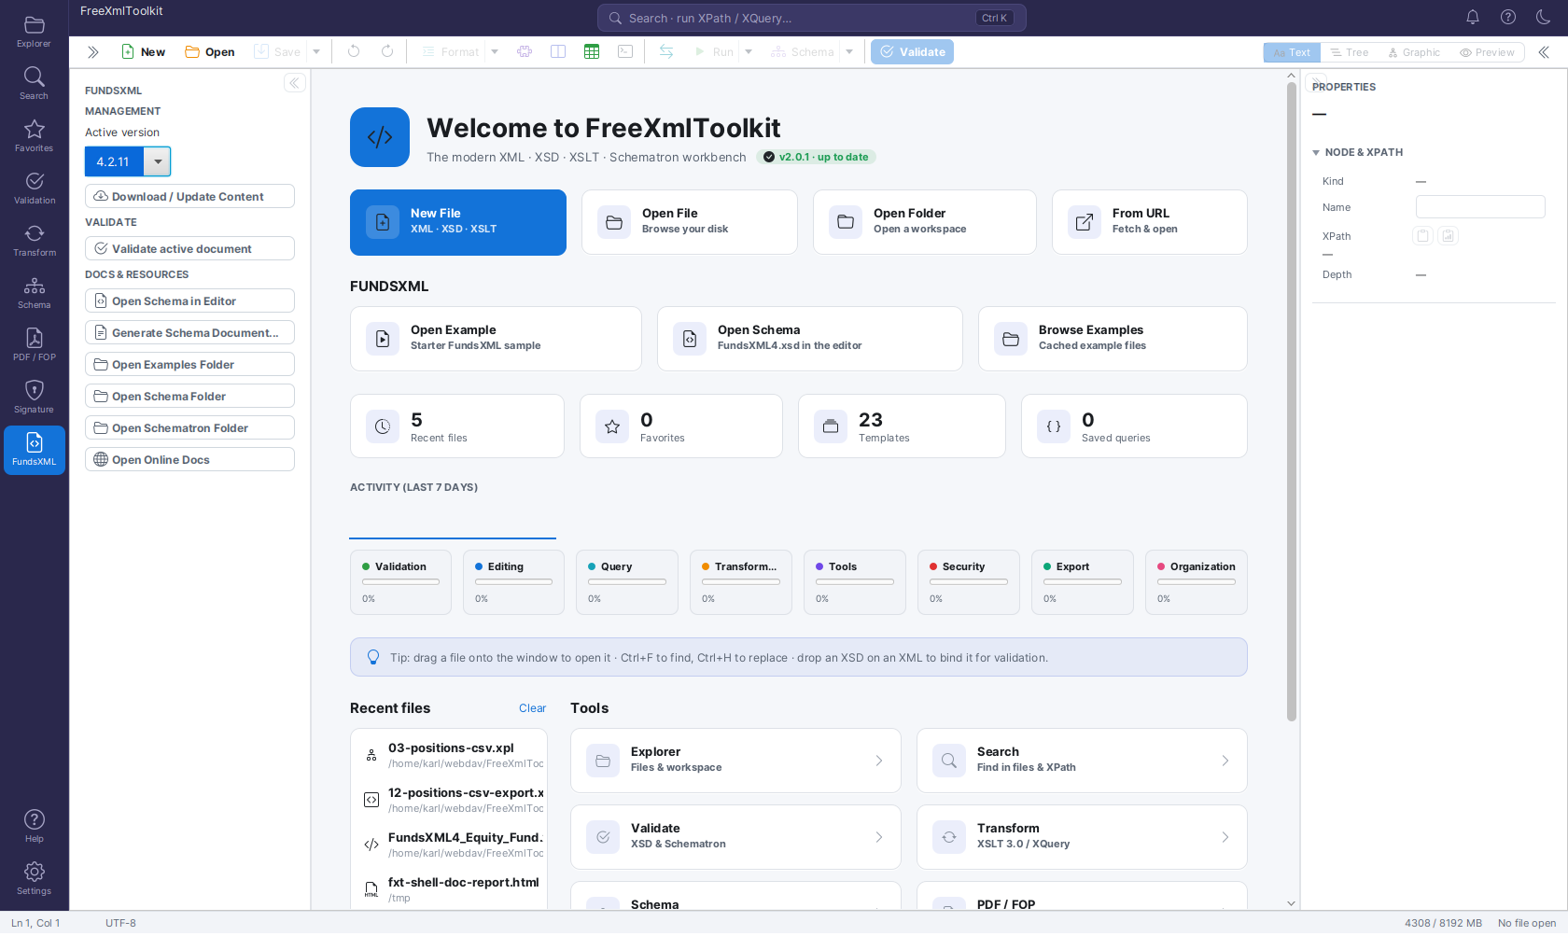Click the Validation activity progress bar

(400, 581)
